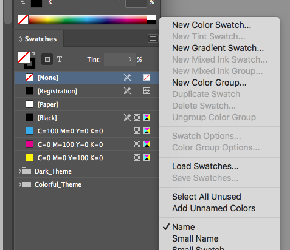The width and height of the screenshot is (290, 250).
Task: Switch list to Small Name view
Action: [195, 238]
